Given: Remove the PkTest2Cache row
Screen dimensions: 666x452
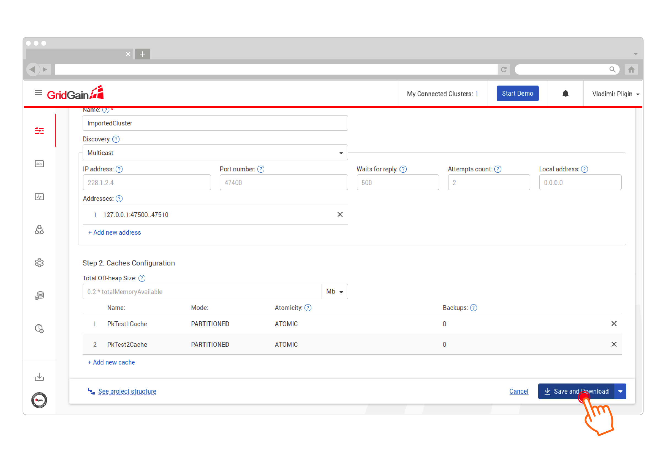Looking at the screenshot, I should [614, 344].
